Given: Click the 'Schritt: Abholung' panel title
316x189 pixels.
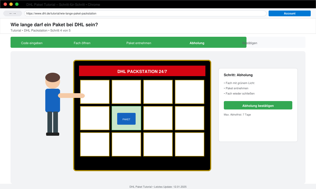Looking at the screenshot, I should pyautogui.click(x=238, y=75).
